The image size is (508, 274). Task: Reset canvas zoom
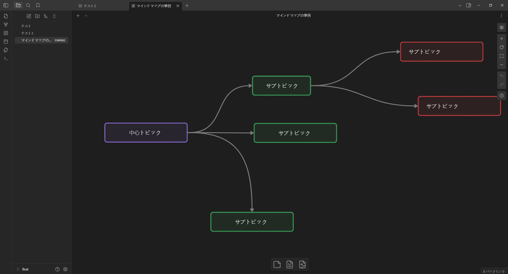502,47
